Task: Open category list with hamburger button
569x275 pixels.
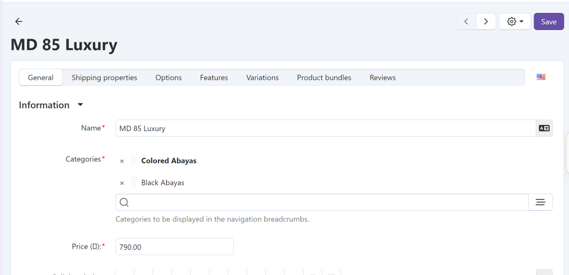Action: pyautogui.click(x=541, y=202)
